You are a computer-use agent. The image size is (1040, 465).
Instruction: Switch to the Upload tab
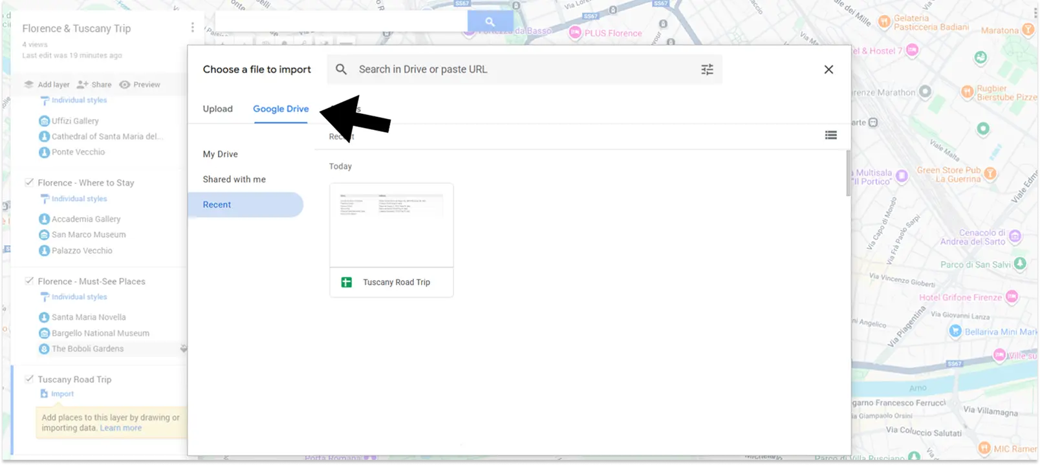point(217,109)
